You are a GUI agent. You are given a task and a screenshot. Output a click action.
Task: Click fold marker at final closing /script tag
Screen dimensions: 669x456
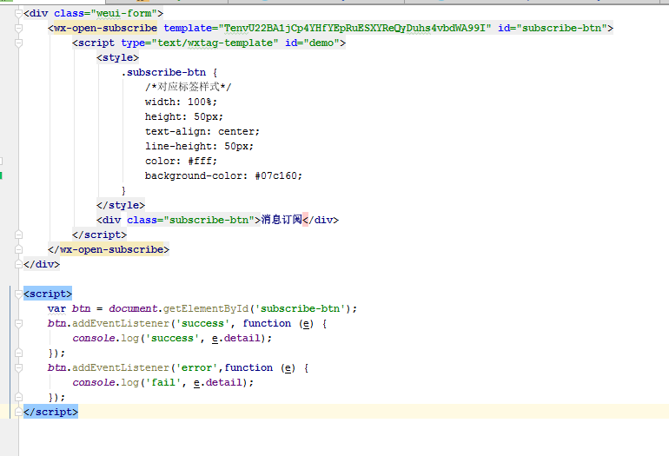pos(18,412)
